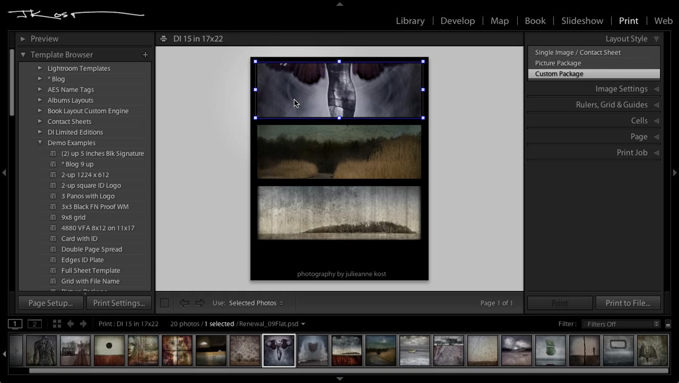This screenshot has height=383, width=679.
Task: Open '2-up square ID Logo' template
Action: [x=91, y=185]
